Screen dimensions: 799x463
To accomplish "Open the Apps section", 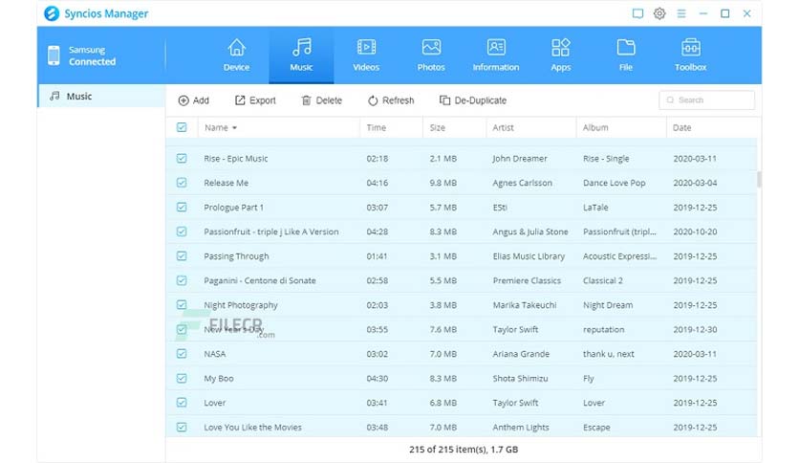I will point(560,55).
